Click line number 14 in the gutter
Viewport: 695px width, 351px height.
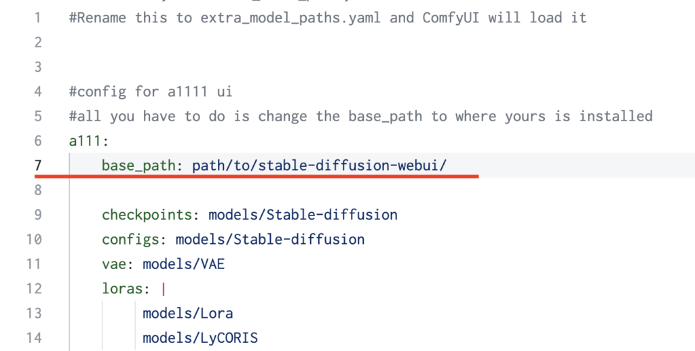34,338
